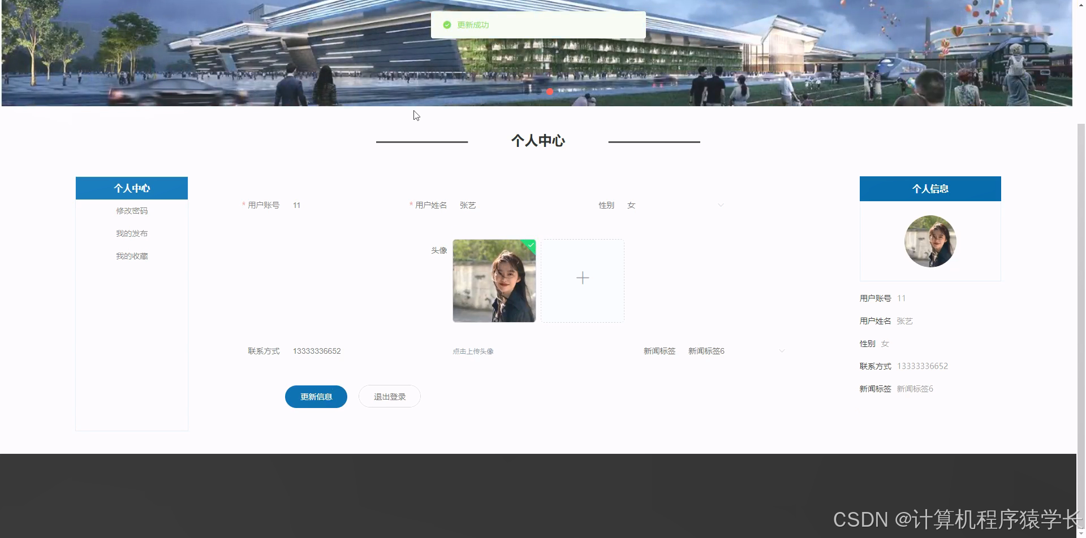
Task: Click the 点击上传头像 hint text
Action: point(473,352)
